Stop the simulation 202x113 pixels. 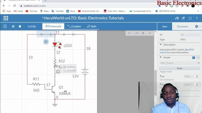pyautogui.click(x=20, y=26)
